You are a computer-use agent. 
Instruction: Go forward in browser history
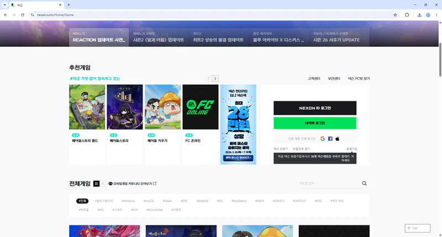[x=14, y=15]
